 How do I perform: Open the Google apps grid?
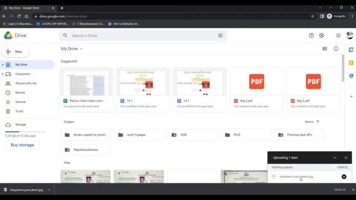[x=338, y=36]
